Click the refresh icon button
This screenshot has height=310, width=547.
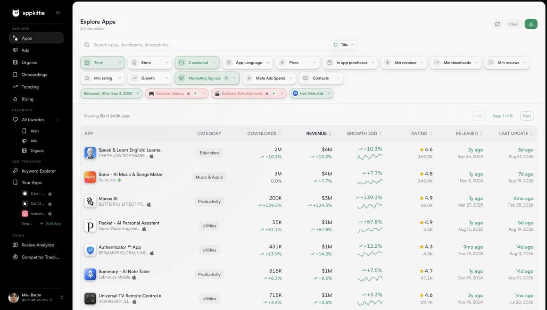click(x=497, y=24)
